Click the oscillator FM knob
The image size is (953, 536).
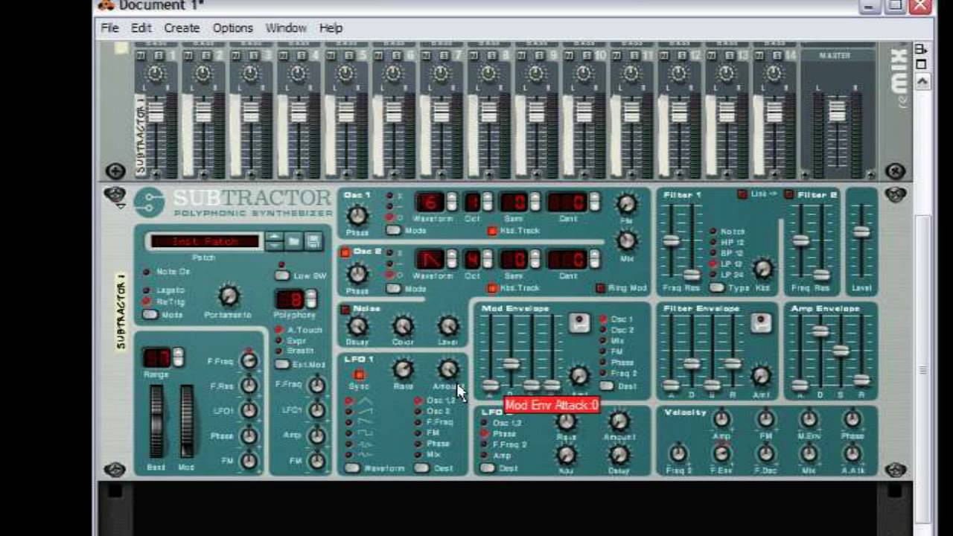tap(627, 205)
